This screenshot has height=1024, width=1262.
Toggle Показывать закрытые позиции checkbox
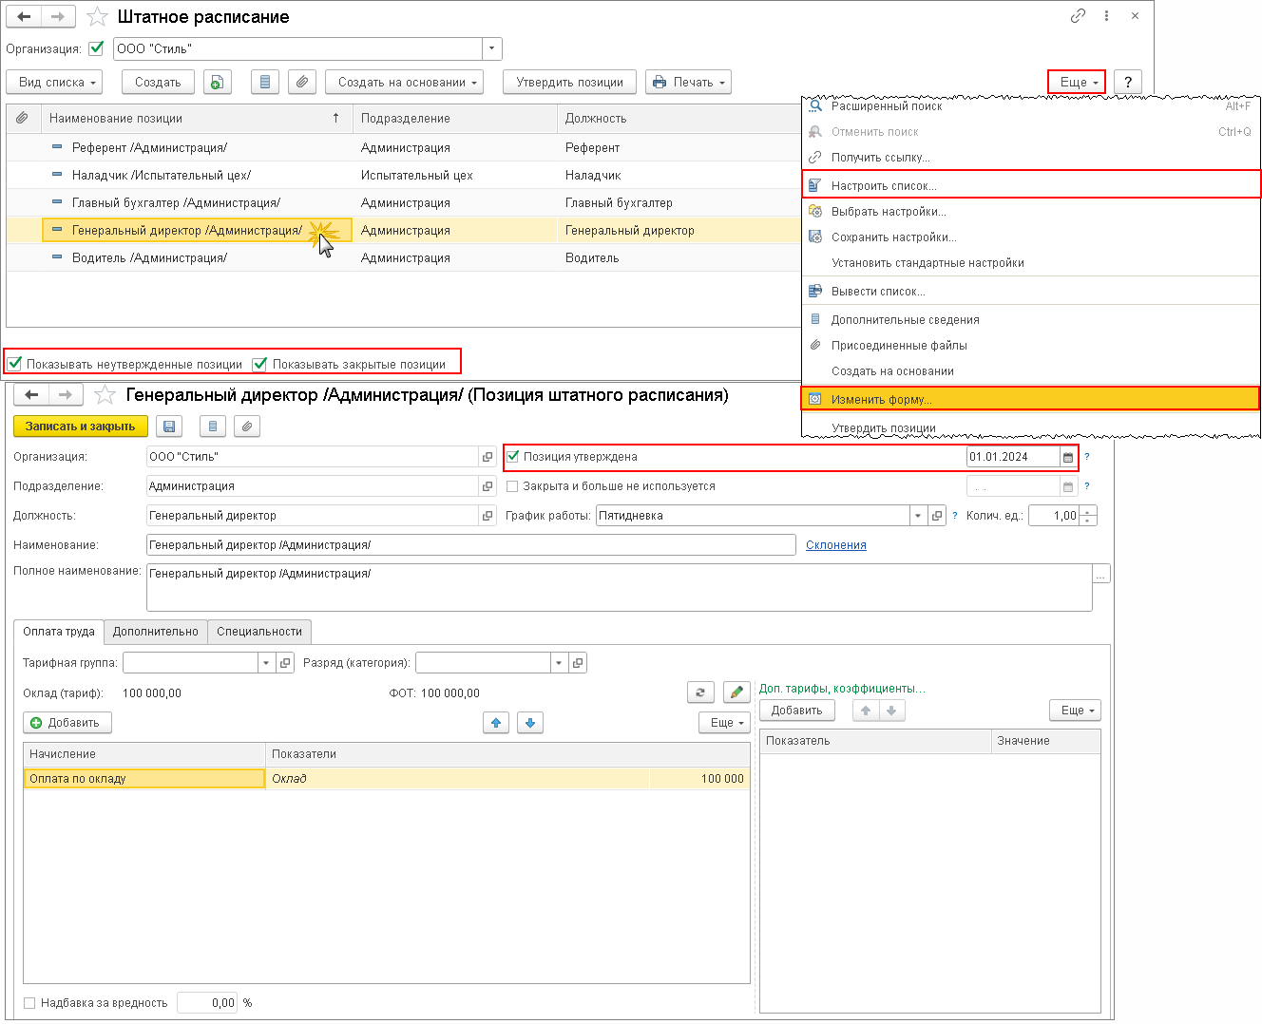pos(260,364)
